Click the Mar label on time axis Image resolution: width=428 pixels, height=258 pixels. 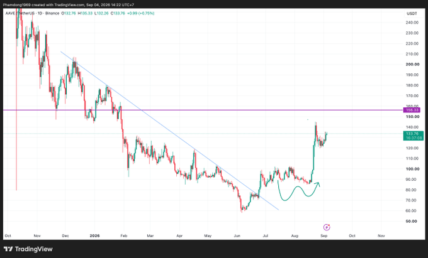pos(150,235)
